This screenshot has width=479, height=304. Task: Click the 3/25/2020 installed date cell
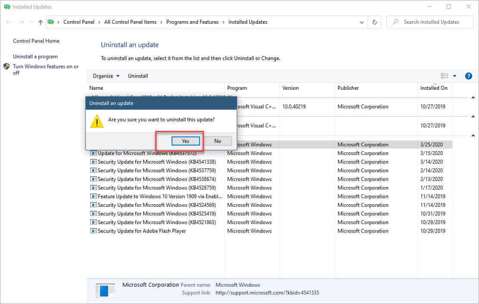tap(431, 145)
